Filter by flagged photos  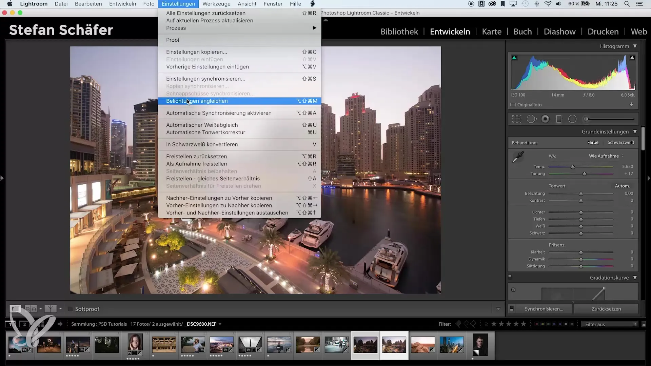458,324
